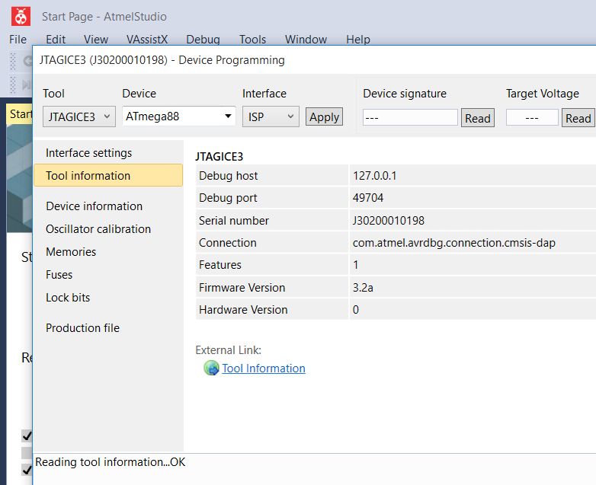Image resolution: width=596 pixels, height=485 pixels.
Task: Select Tool information in the sidebar
Action: coord(108,175)
